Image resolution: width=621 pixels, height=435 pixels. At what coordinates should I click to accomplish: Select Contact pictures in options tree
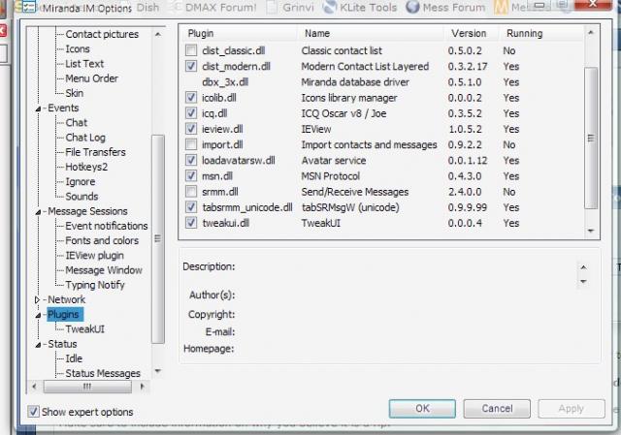102,35
